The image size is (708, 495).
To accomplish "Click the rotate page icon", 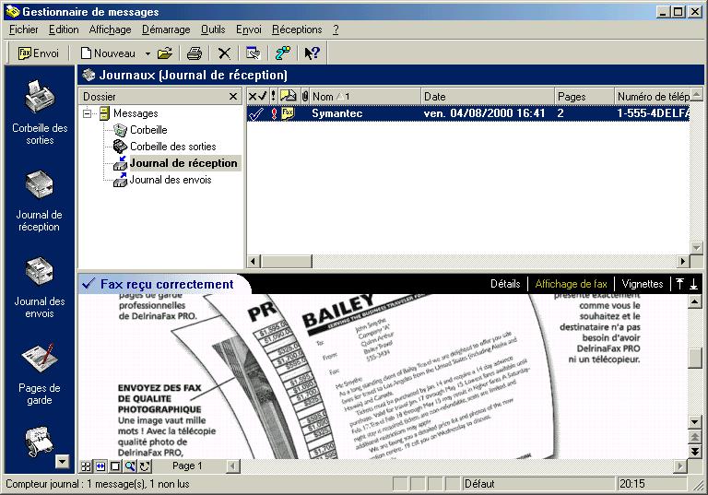I will pos(145,466).
